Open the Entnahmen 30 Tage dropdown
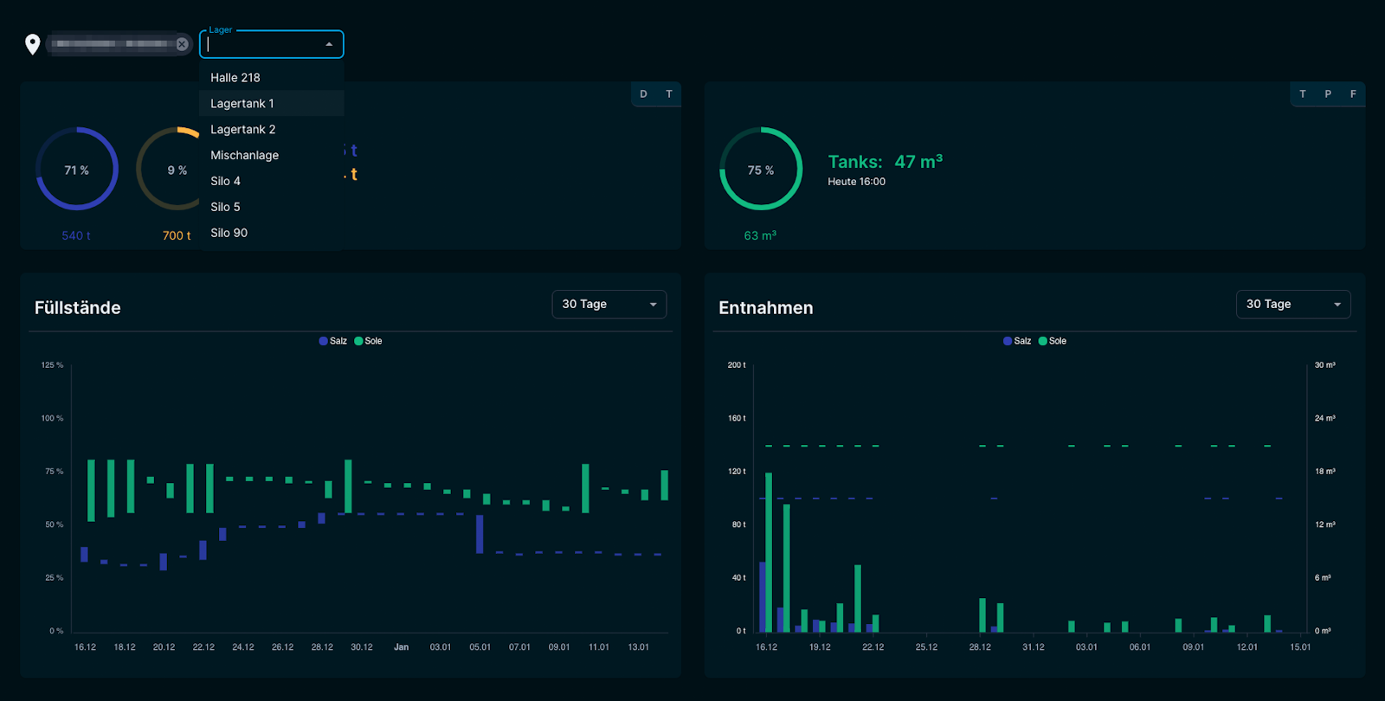The height and width of the screenshot is (701, 1385). tap(1293, 305)
